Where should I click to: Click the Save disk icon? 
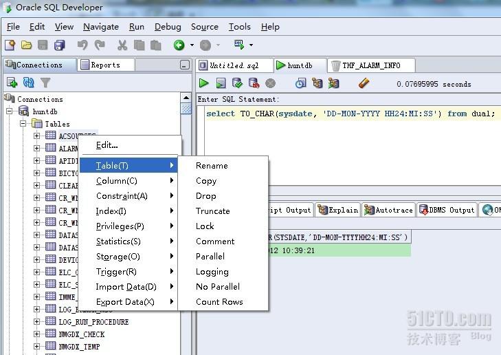(x=43, y=45)
